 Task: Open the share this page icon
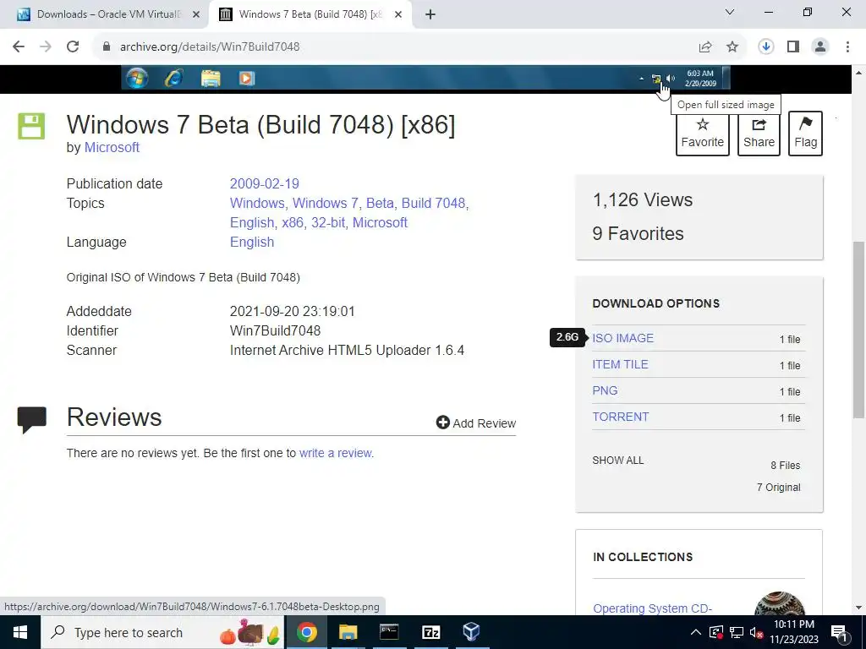point(705,47)
